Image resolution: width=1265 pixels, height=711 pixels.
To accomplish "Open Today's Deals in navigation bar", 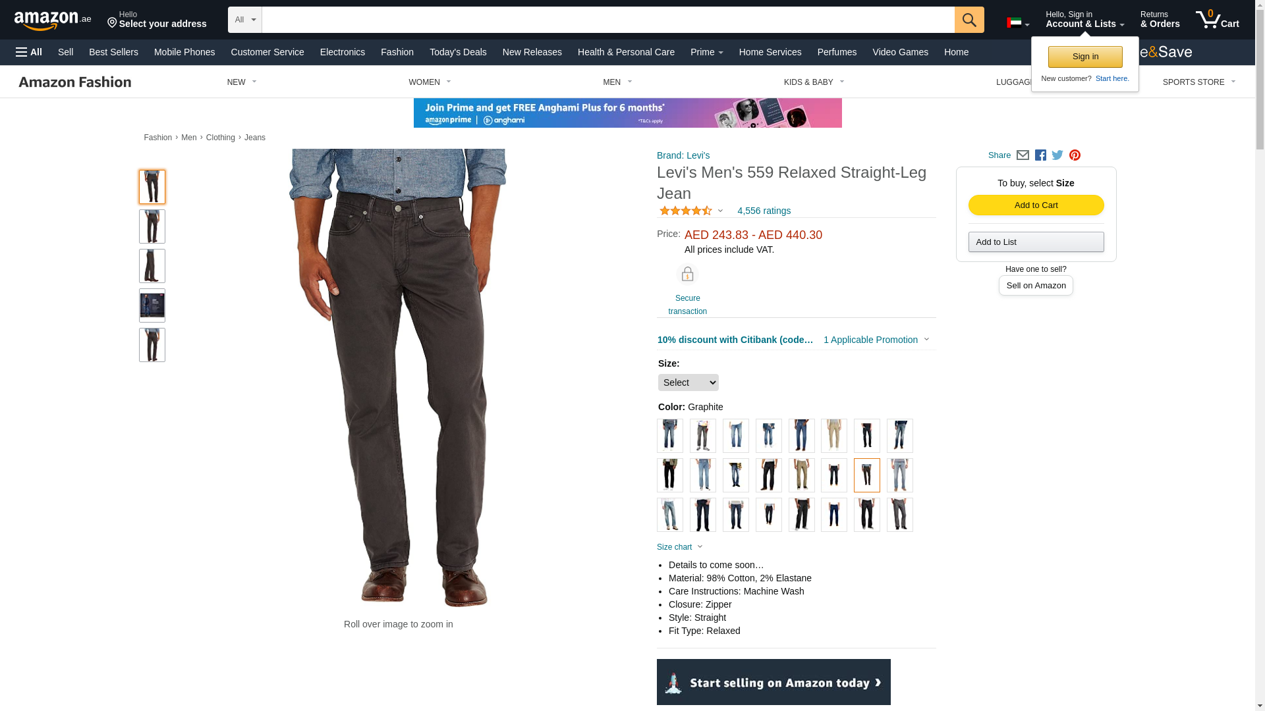I will click(458, 52).
